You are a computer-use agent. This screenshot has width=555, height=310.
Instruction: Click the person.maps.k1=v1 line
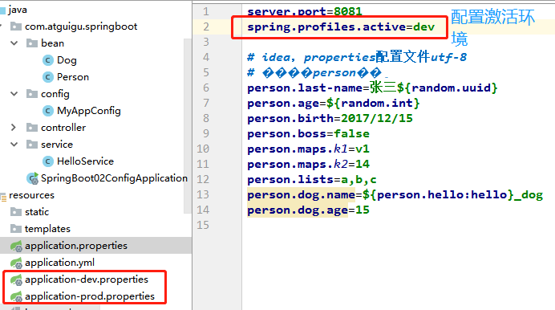[x=308, y=149]
